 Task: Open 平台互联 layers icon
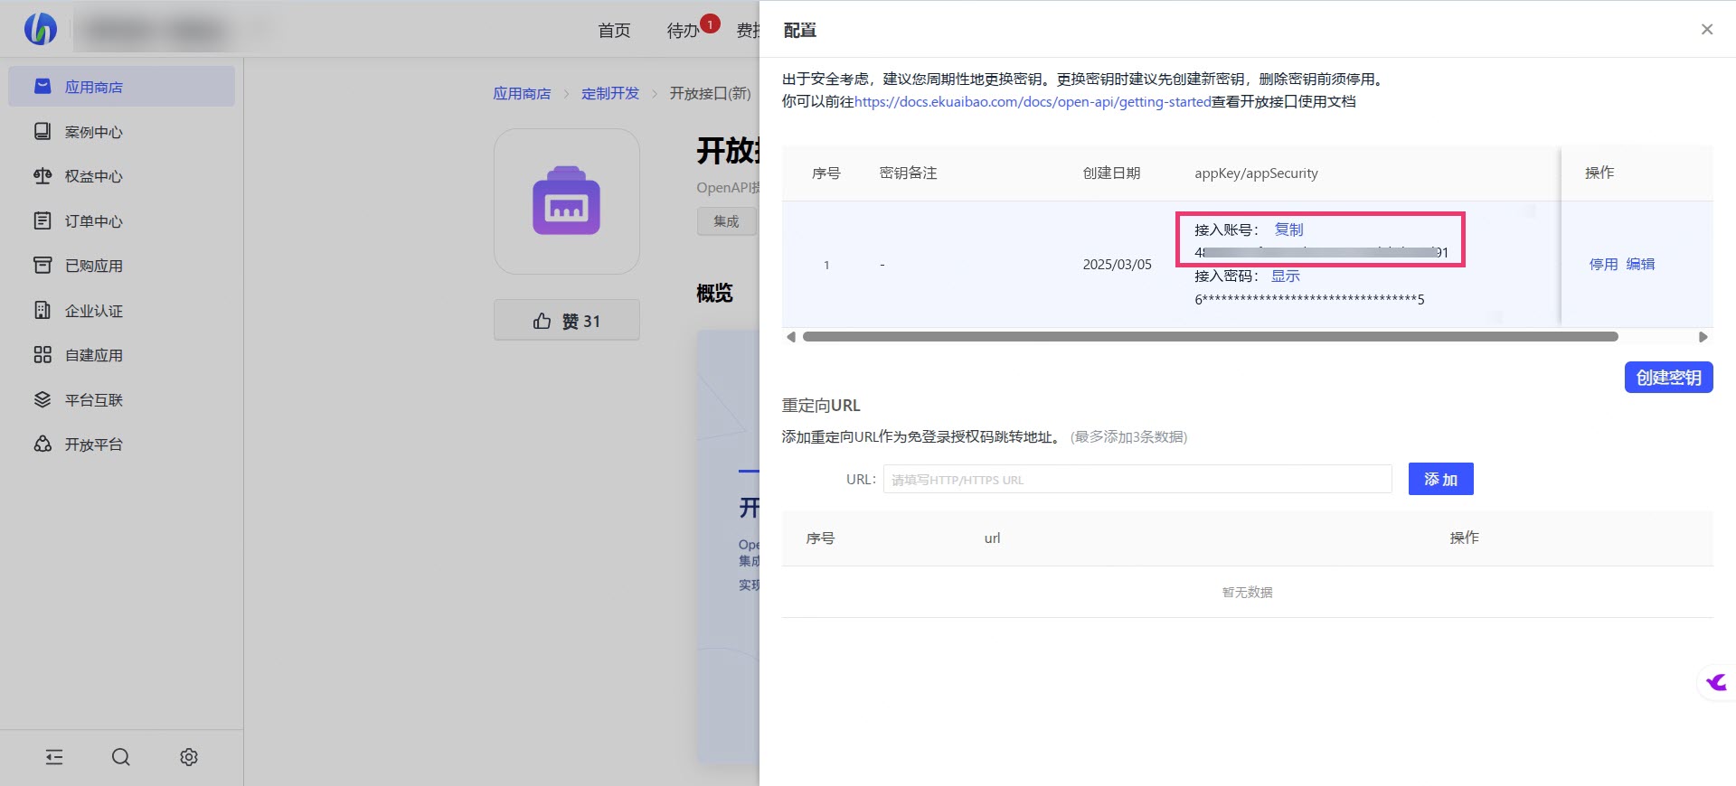coord(42,399)
